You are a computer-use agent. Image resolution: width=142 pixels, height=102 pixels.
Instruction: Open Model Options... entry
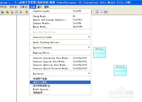coord(60,89)
